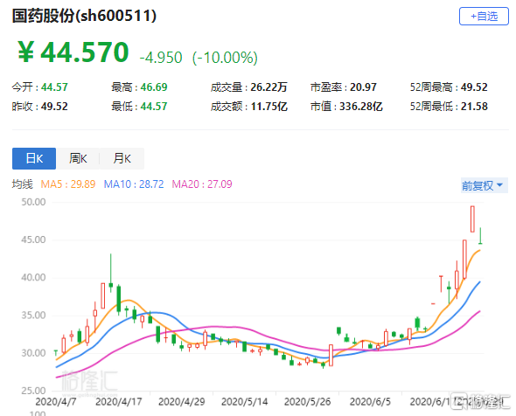Image resolution: width=516 pixels, height=416 pixels.
Task: Click 最高 value 46.69
Action: coord(154,87)
